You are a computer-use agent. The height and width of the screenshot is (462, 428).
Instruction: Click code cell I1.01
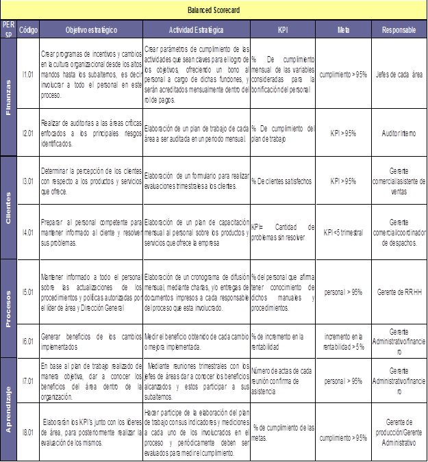[28, 74]
